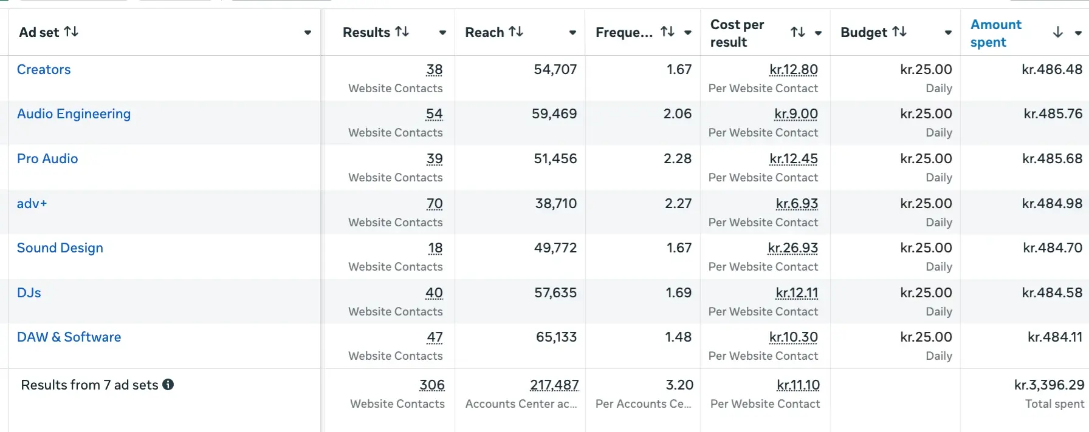Viewport: 1089px width, 432px height.
Task: Sort by Results using its arrows icon
Action: click(x=402, y=32)
